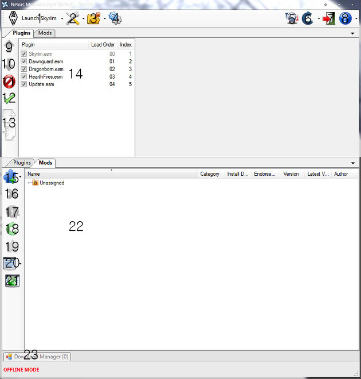Click the red circular-arrow reset icon in top toolbar
Screen dimensions: 361x379
click(x=292, y=18)
